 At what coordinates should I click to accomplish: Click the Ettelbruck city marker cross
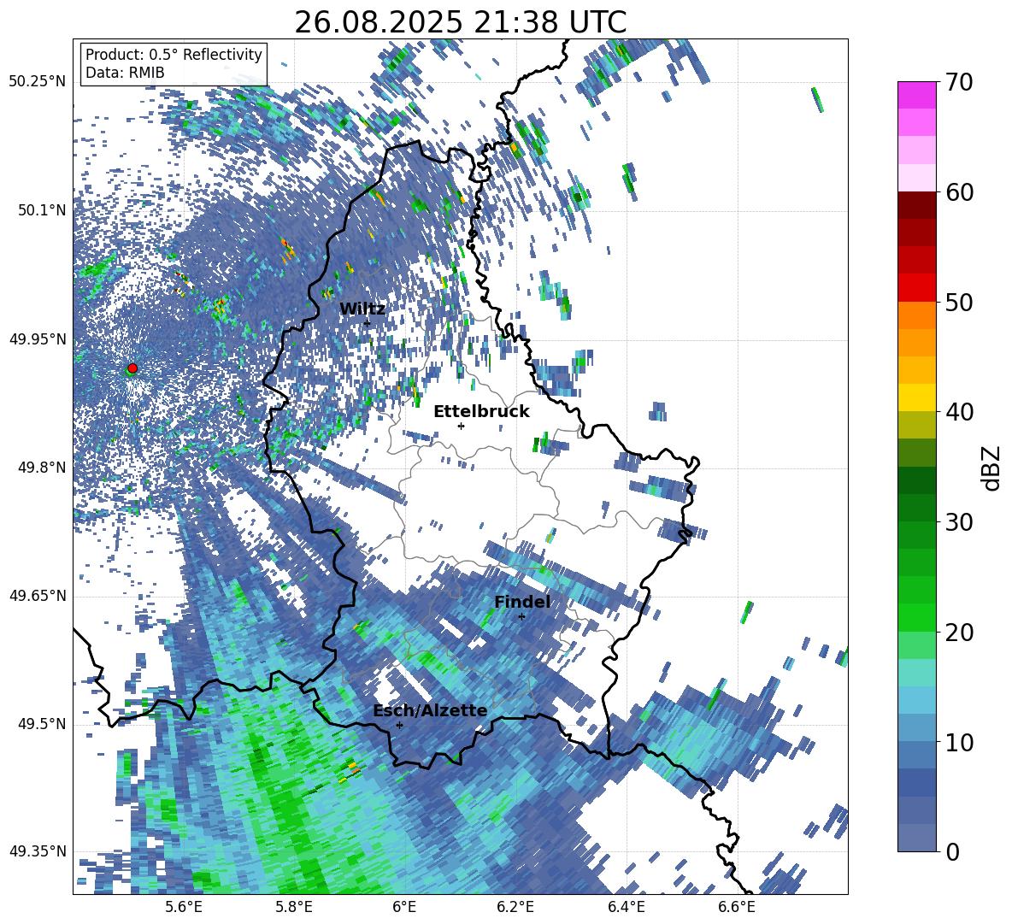click(x=461, y=426)
